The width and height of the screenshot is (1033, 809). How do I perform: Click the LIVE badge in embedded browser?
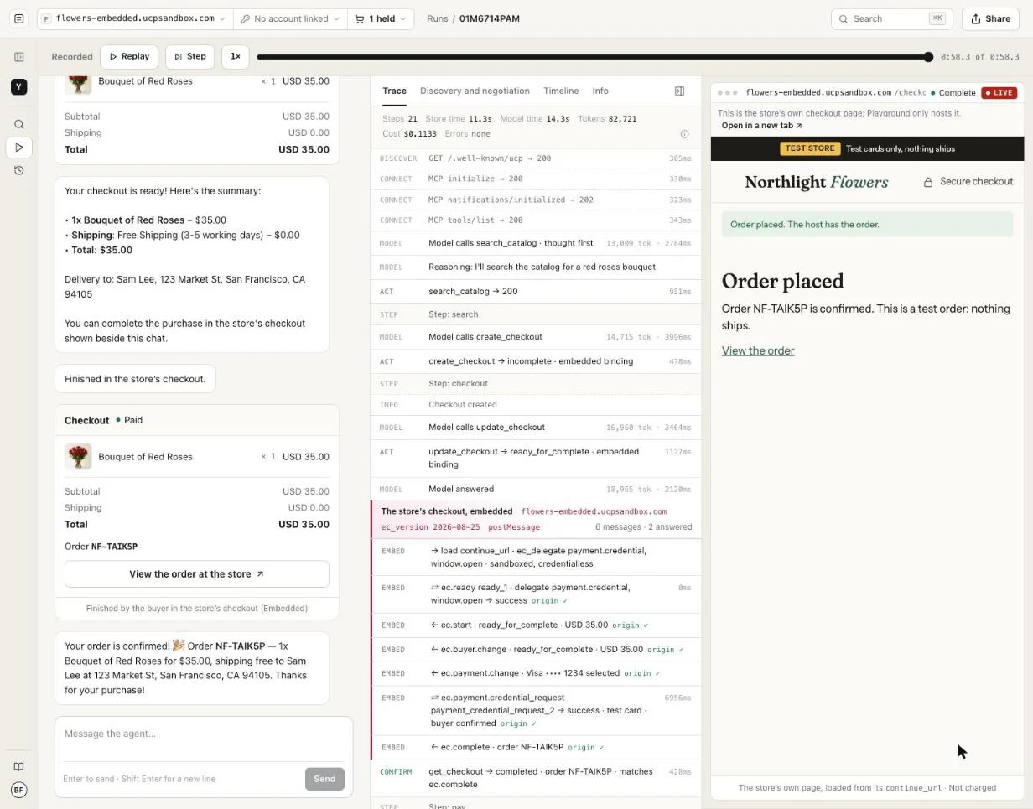click(999, 93)
